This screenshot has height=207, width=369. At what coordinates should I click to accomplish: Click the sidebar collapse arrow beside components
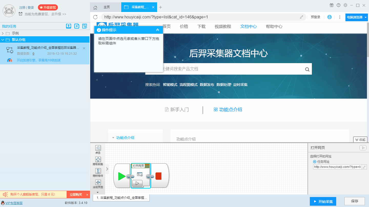(x=107, y=169)
